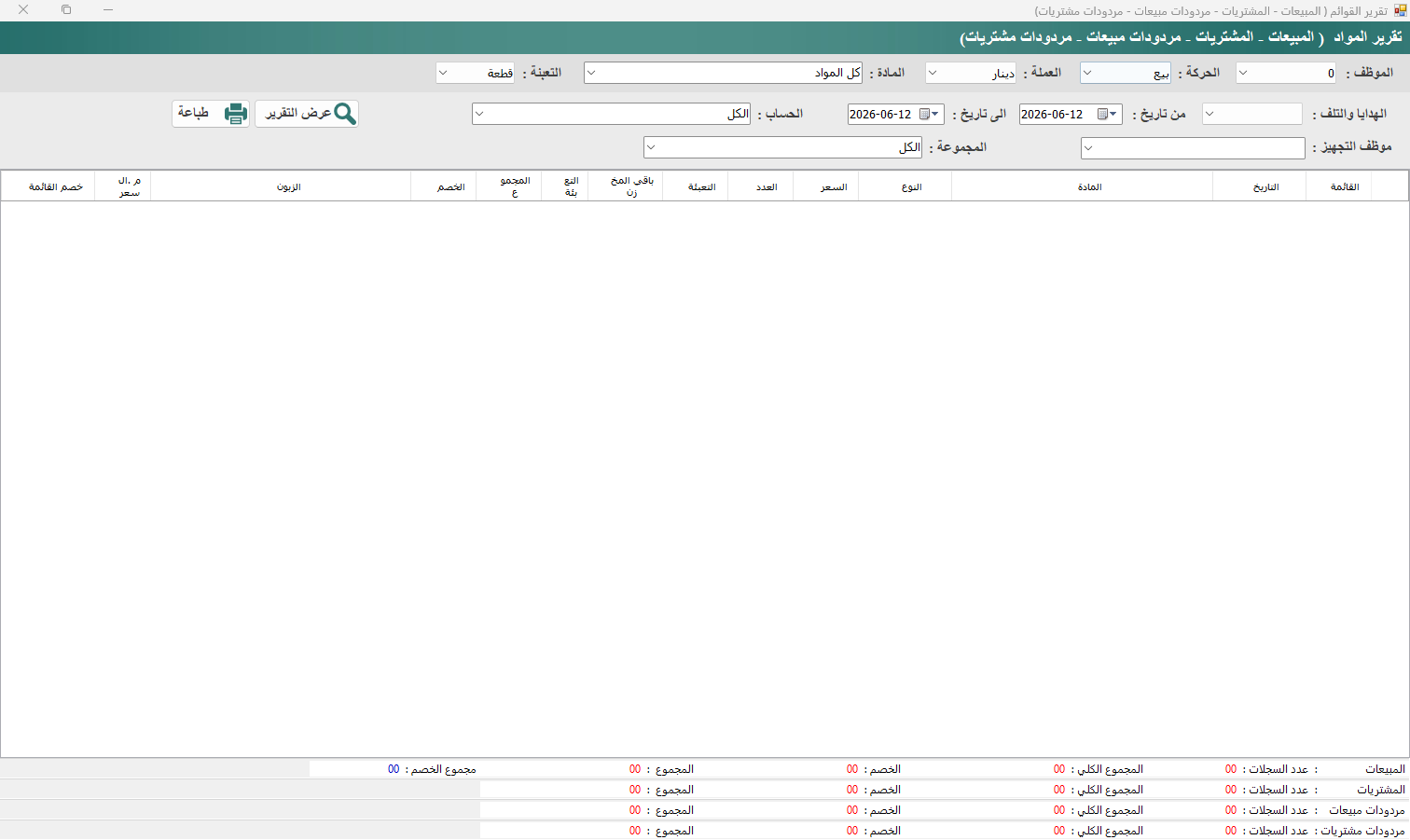This screenshot has width=1410, height=840.
Task: Open the الموظف employee dropdown
Action: coord(1244,74)
